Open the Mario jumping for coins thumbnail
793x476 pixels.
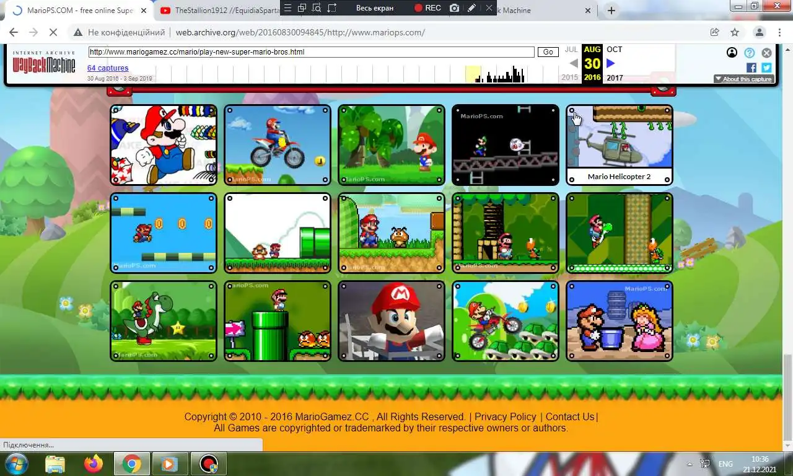coord(164,233)
